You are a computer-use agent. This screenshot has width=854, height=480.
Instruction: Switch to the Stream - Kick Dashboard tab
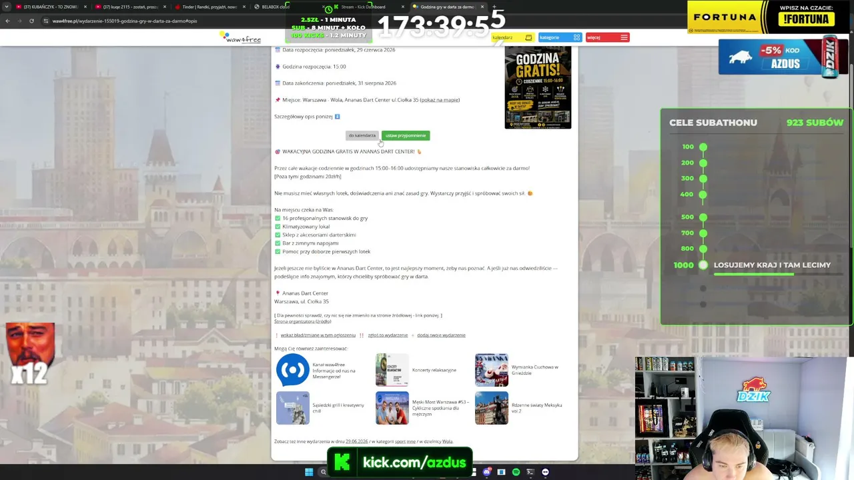367,7
